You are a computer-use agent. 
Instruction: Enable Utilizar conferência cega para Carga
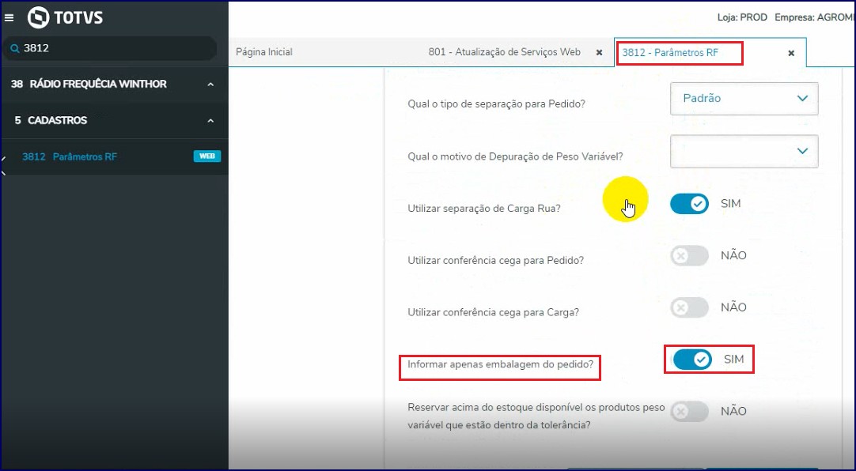pos(690,307)
